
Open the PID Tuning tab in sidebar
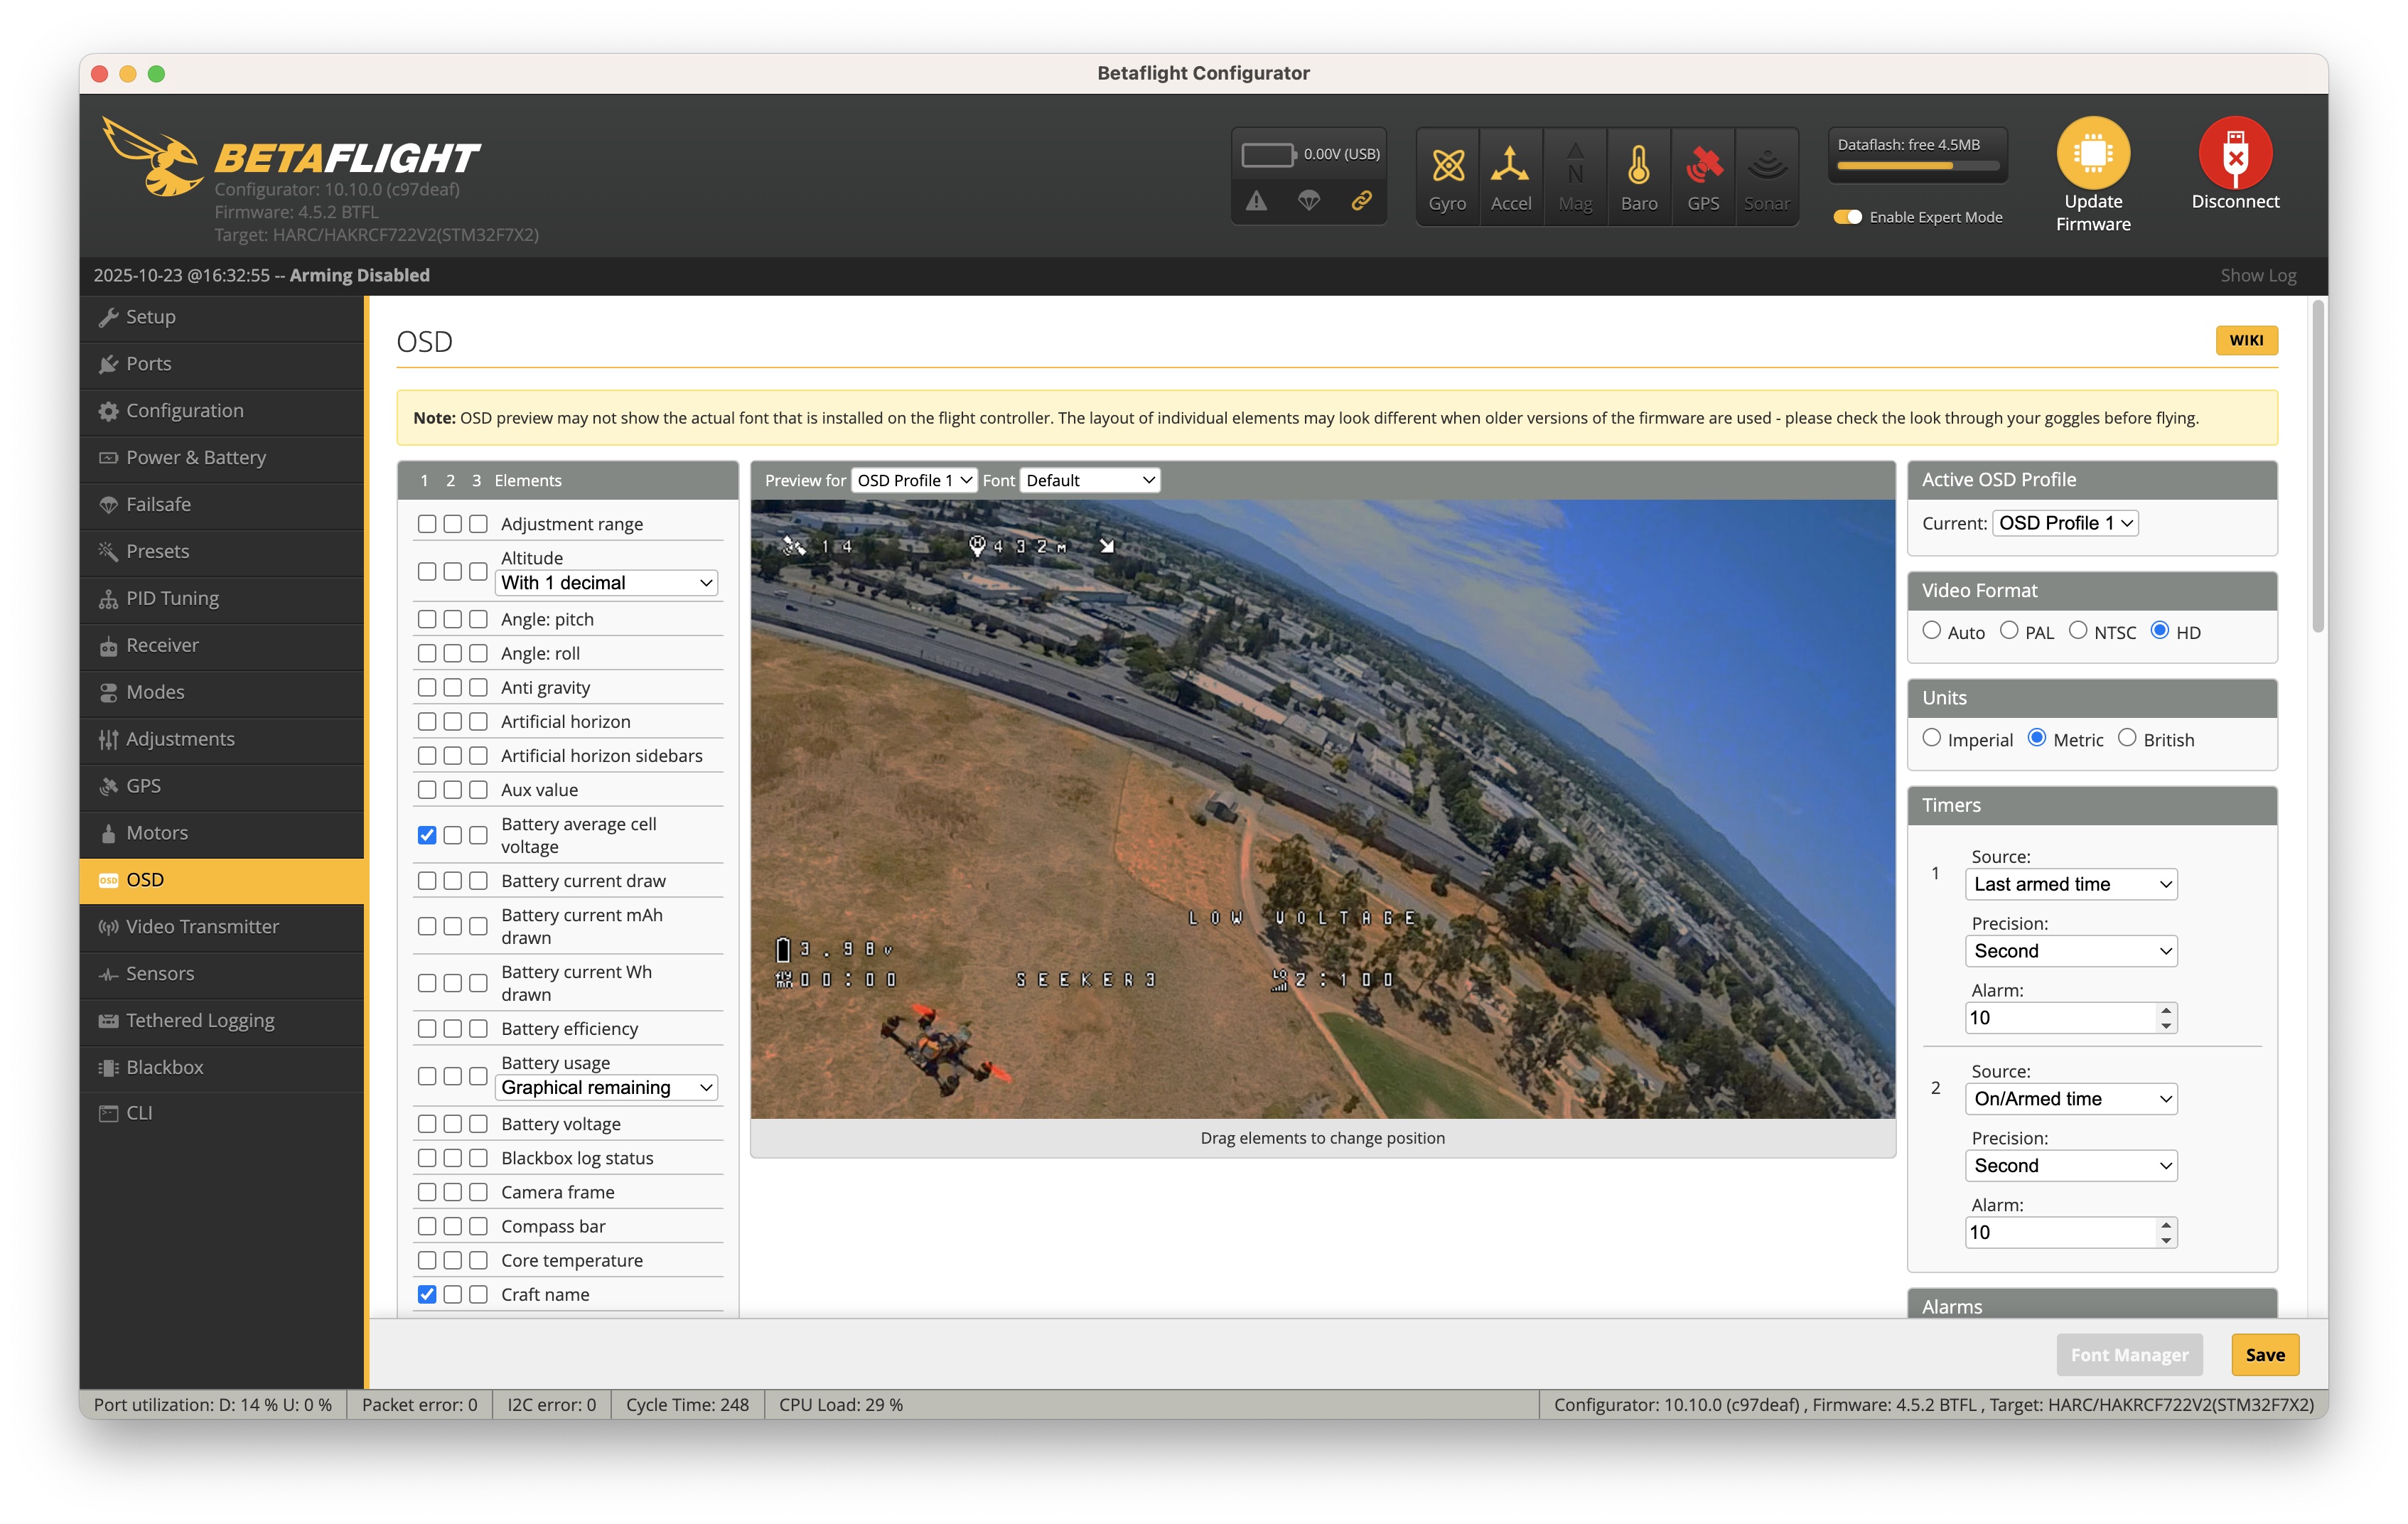pos(172,598)
